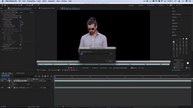
Task: Open the Animation menu
Action: point(51,1)
